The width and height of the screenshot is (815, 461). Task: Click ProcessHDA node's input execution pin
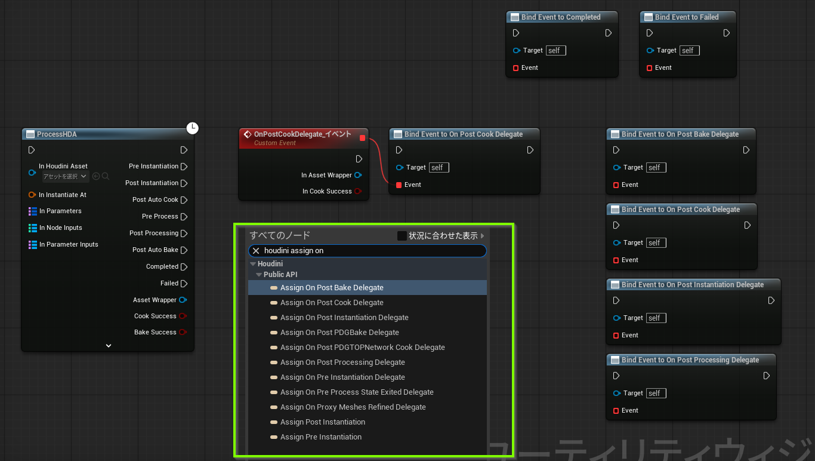click(x=32, y=150)
